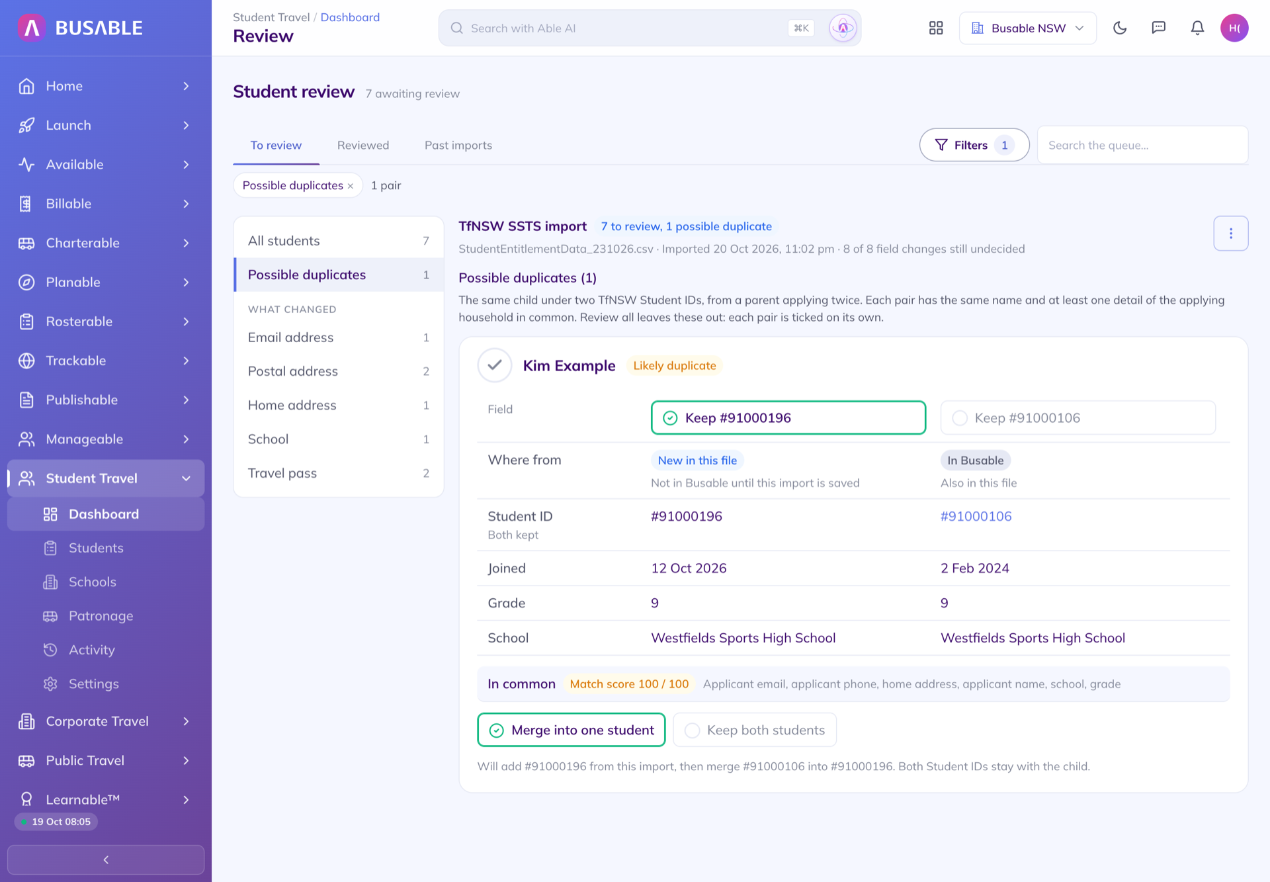The image size is (1270, 882).
Task: Open student #91000106 link
Action: [976, 516]
